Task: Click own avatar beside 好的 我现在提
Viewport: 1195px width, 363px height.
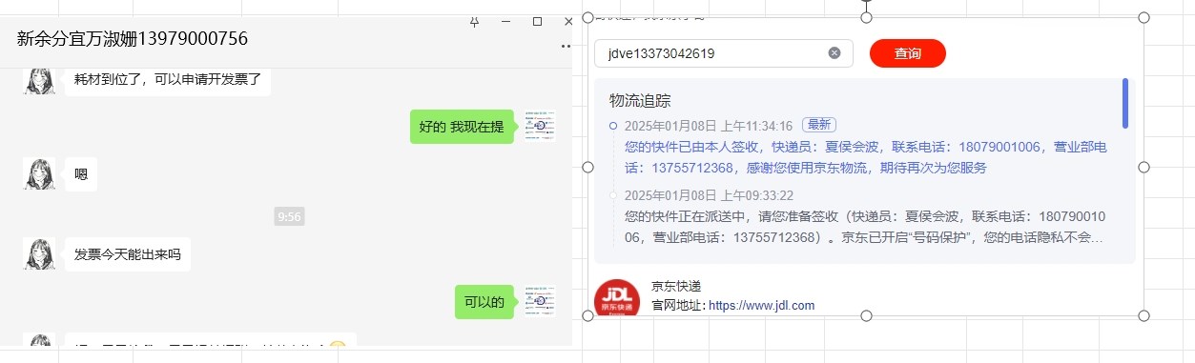Action: (x=539, y=126)
